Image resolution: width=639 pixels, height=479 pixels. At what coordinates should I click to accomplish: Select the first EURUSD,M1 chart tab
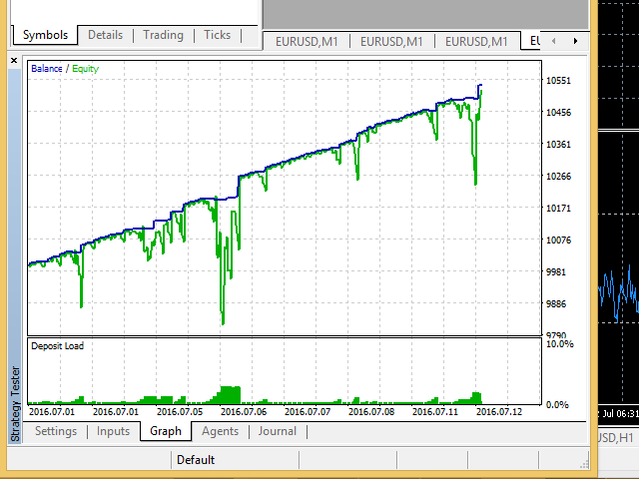(307, 41)
